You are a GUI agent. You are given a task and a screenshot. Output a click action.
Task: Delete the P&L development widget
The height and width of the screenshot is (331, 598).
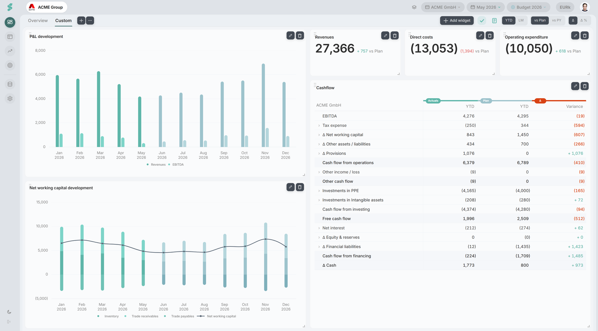pyautogui.click(x=300, y=35)
